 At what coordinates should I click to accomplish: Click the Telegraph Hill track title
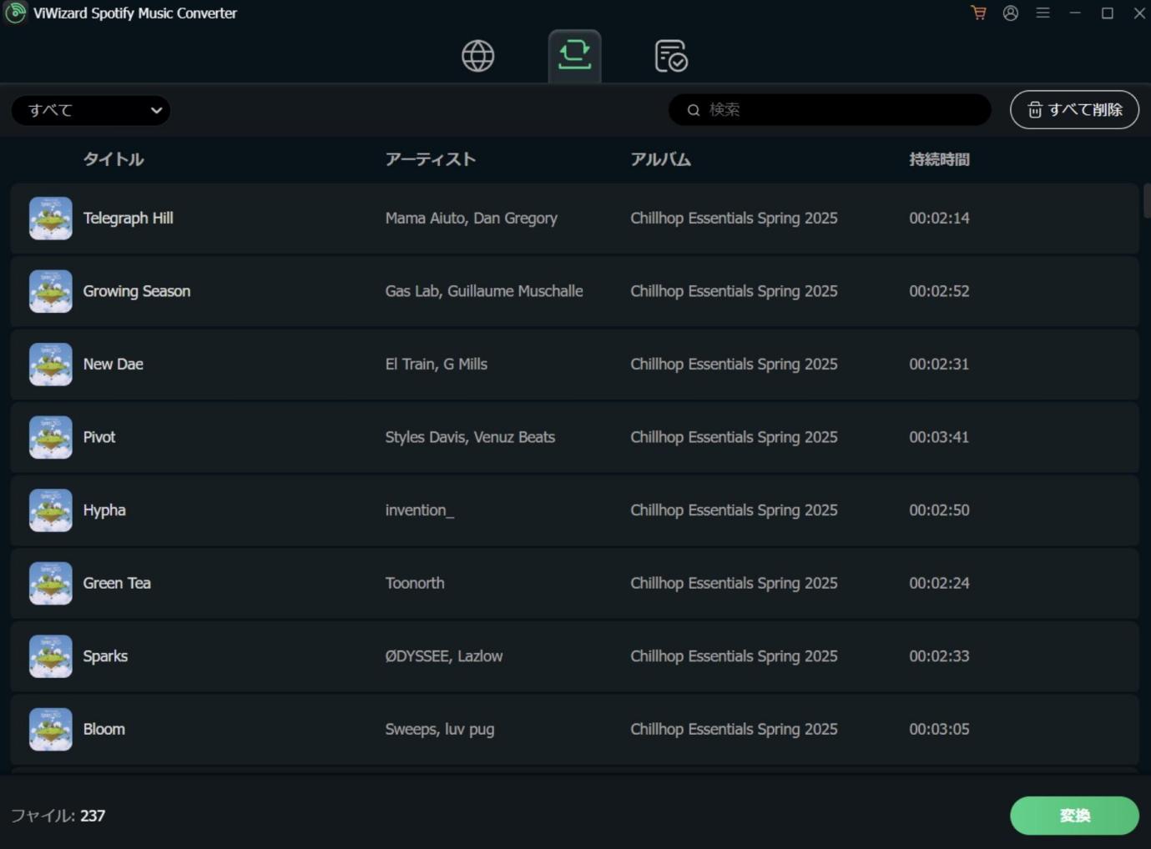click(x=128, y=219)
